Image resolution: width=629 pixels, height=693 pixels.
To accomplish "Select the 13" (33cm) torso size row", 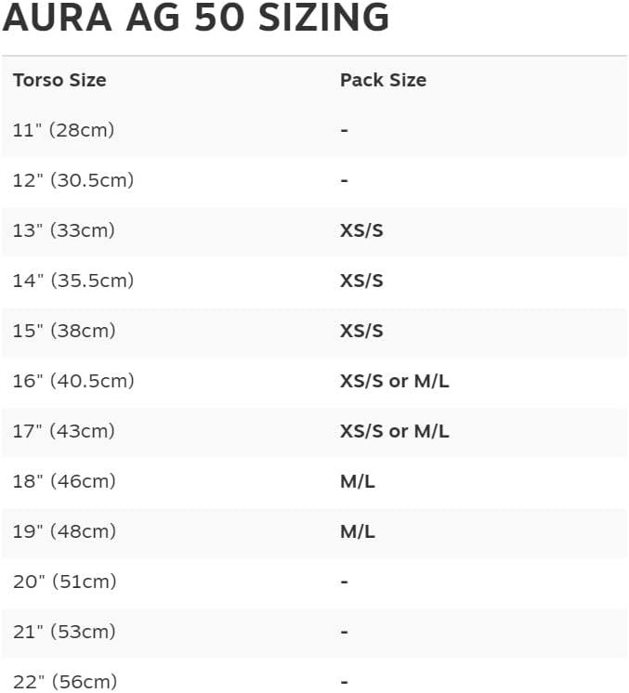I will (x=63, y=230).
